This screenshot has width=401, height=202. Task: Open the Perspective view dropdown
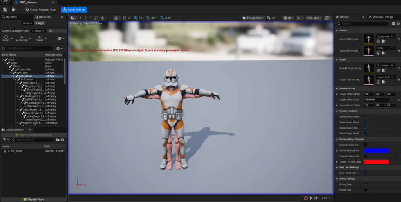click(253, 18)
